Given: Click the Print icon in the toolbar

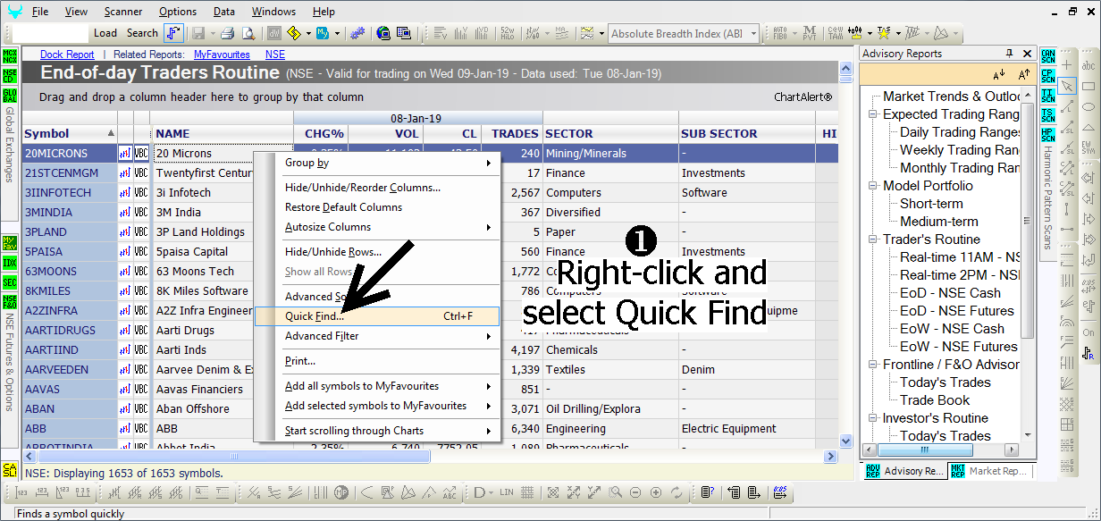Looking at the screenshot, I should coord(227,33).
